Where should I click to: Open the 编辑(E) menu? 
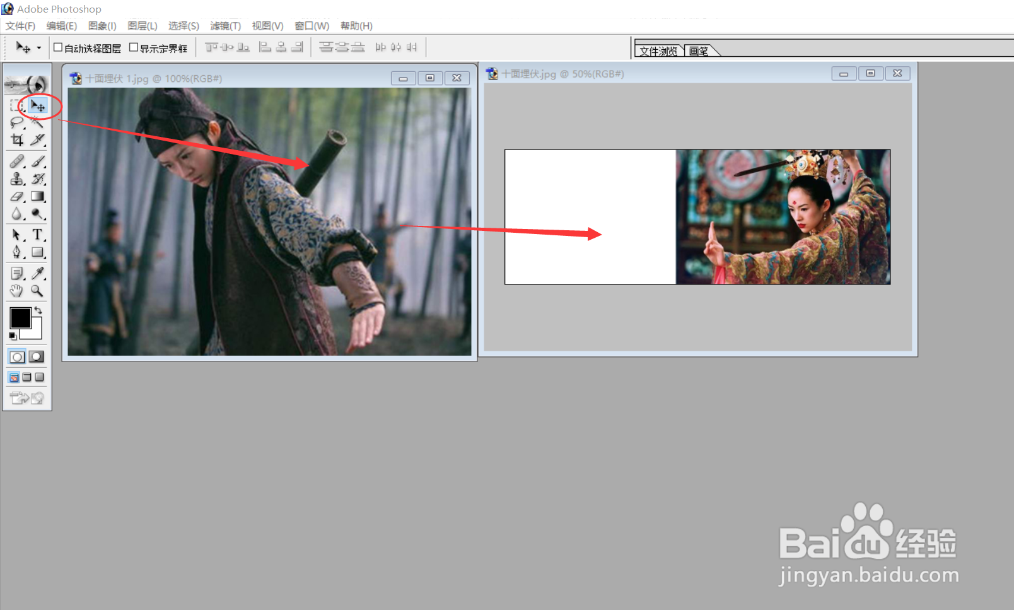click(62, 26)
